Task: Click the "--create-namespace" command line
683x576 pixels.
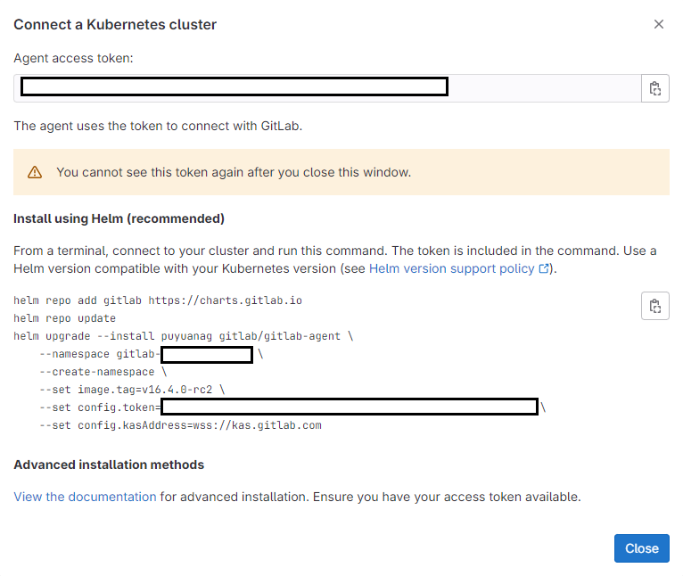Action: point(103,372)
